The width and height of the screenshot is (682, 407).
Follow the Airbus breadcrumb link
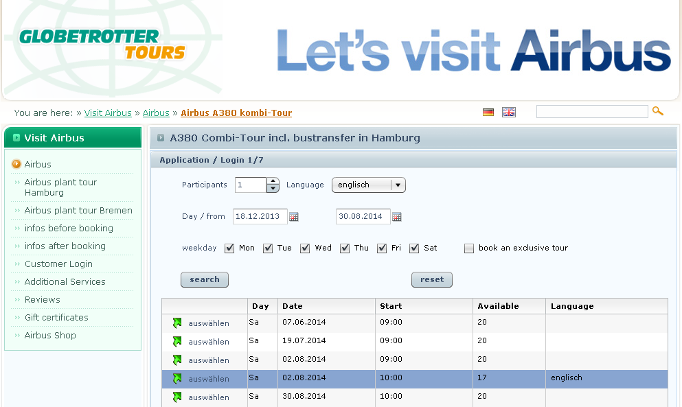(x=156, y=113)
